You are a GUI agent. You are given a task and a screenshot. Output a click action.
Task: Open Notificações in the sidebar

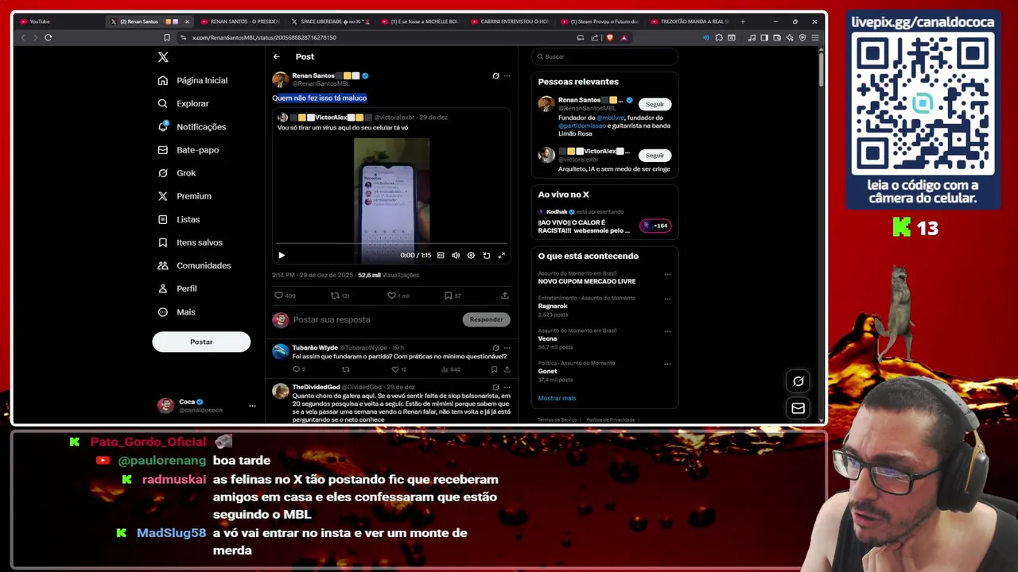click(192, 126)
